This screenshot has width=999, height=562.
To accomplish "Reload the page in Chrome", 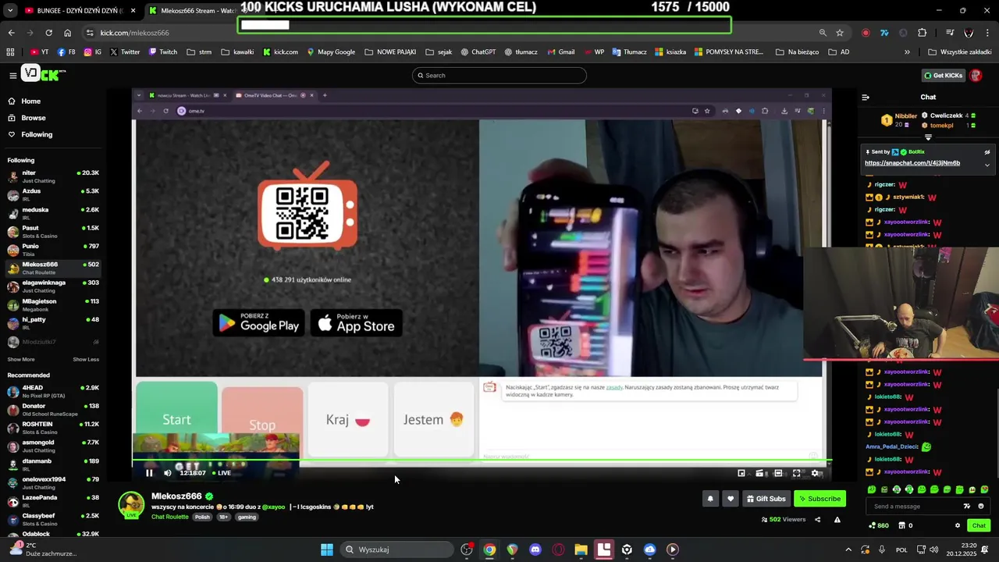I will pyautogui.click(x=49, y=33).
